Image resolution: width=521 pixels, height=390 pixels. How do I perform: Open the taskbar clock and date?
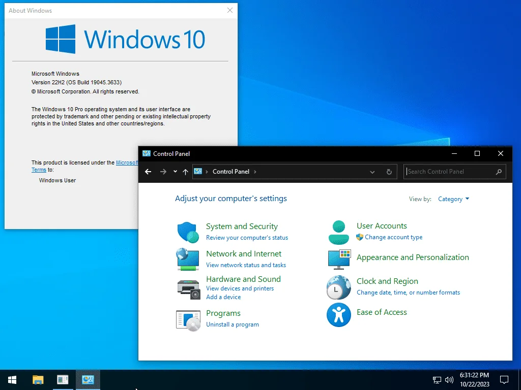click(x=475, y=380)
